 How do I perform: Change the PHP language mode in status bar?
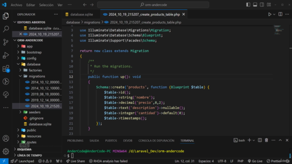[x=240, y=161]
